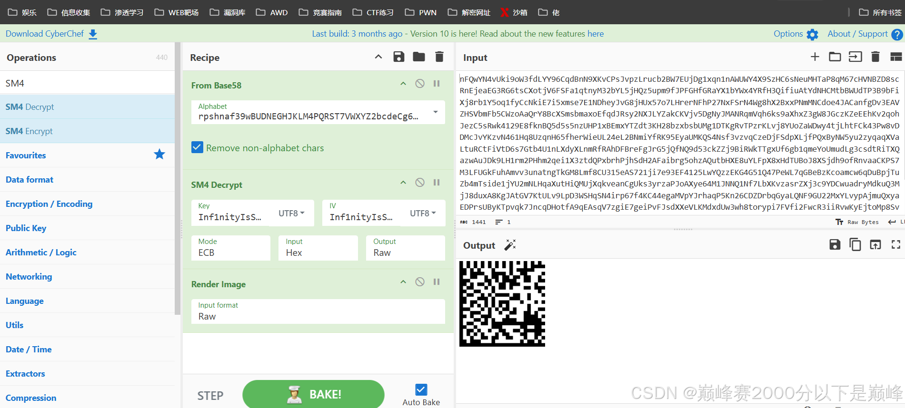Click the STEP button
This screenshot has width=905, height=408.
click(x=210, y=395)
